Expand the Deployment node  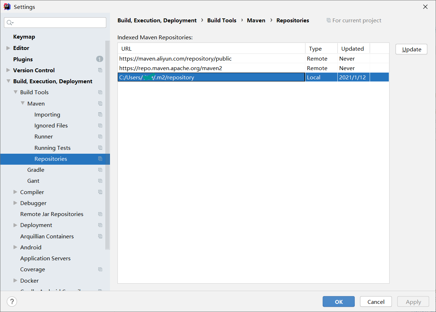(x=15, y=225)
